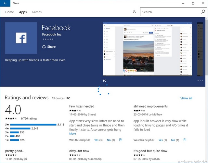Screen dimensions: 208x163
Task: Maximize the Store window
Action: click(x=193, y=3)
